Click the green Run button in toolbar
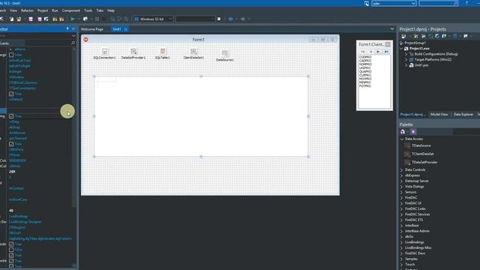The height and width of the screenshot is (270, 480). point(73,19)
